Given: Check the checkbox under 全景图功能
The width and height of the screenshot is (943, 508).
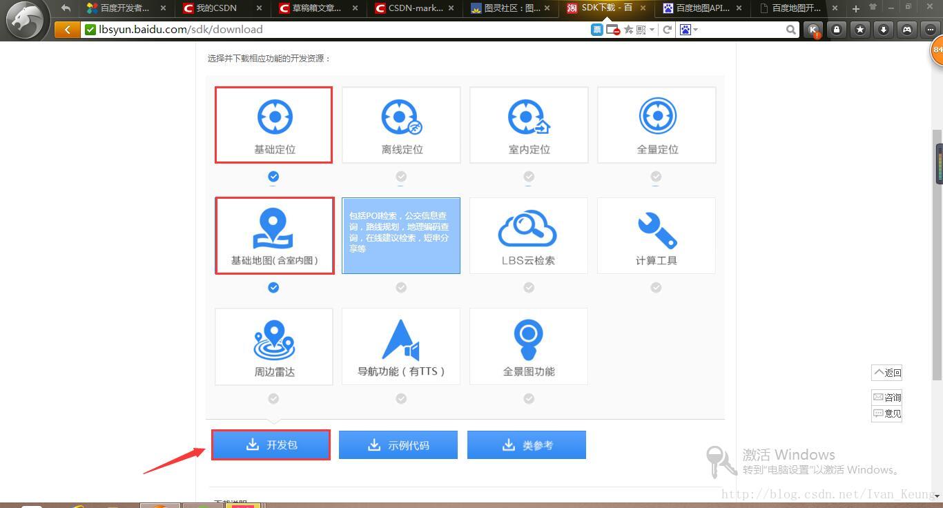Looking at the screenshot, I should point(529,398).
